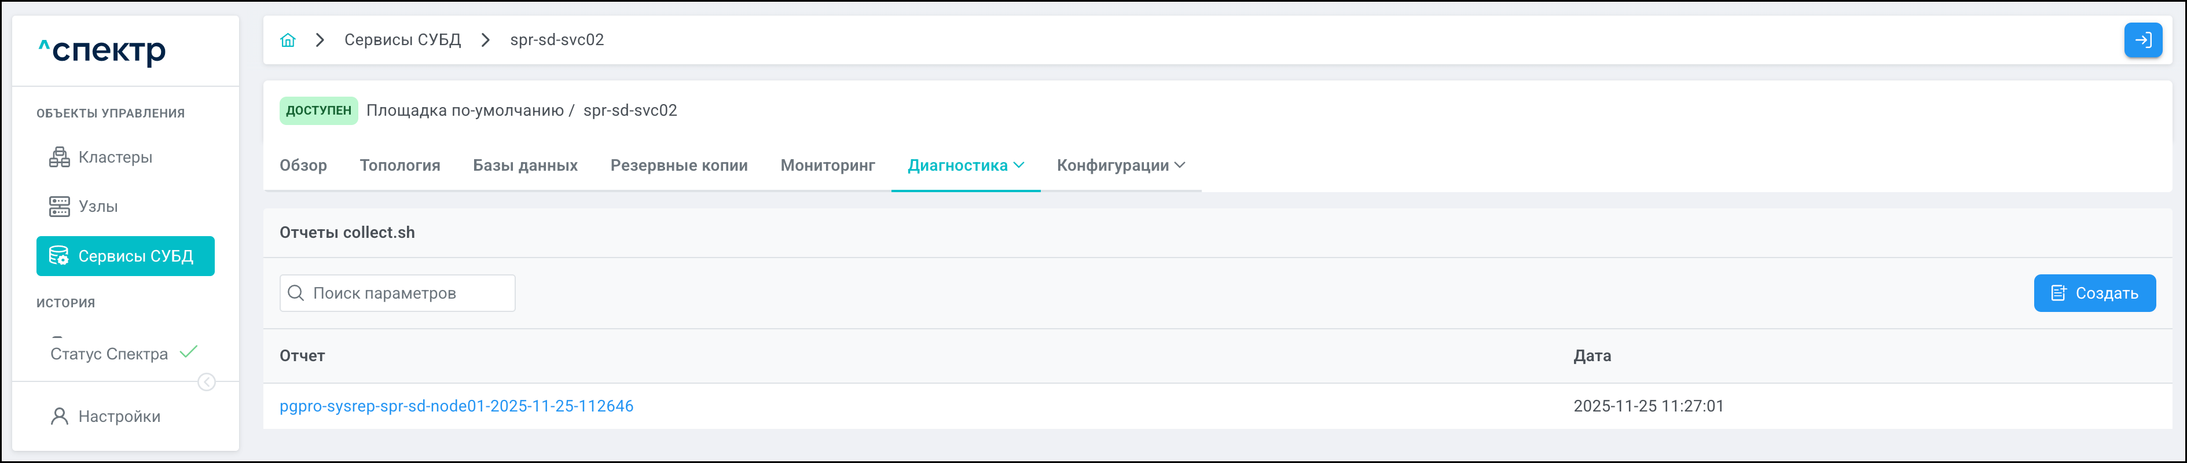Click the search magnifier icon
The image size is (2187, 463).
click(296, 293)
